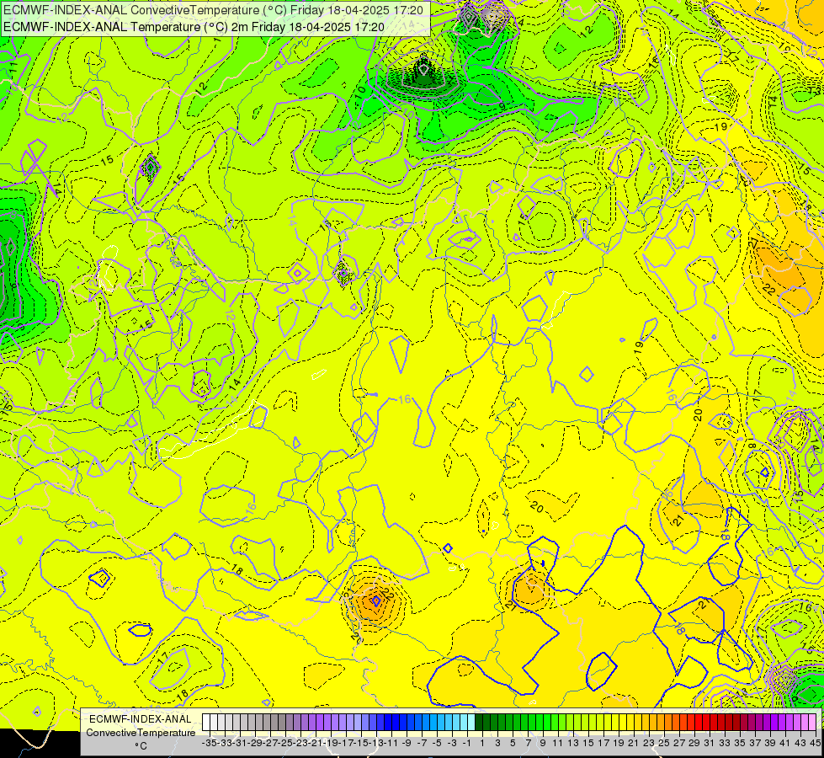Click the Temperature 2m title line

pos(194,27)
